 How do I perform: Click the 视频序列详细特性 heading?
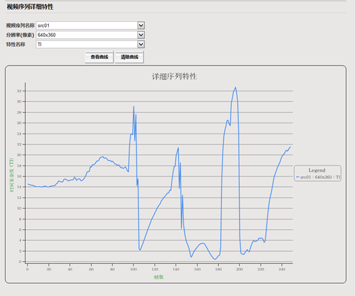[30, 7]
